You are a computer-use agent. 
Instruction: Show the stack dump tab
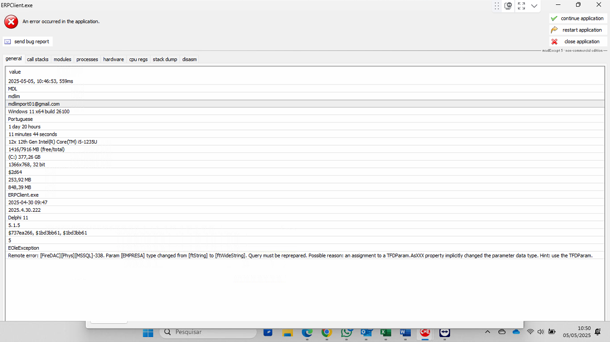[165, 59]
